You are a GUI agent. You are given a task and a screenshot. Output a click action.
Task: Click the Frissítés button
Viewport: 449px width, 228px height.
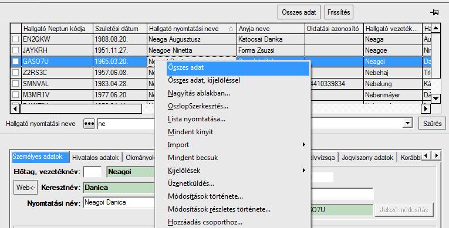(339, 12)
